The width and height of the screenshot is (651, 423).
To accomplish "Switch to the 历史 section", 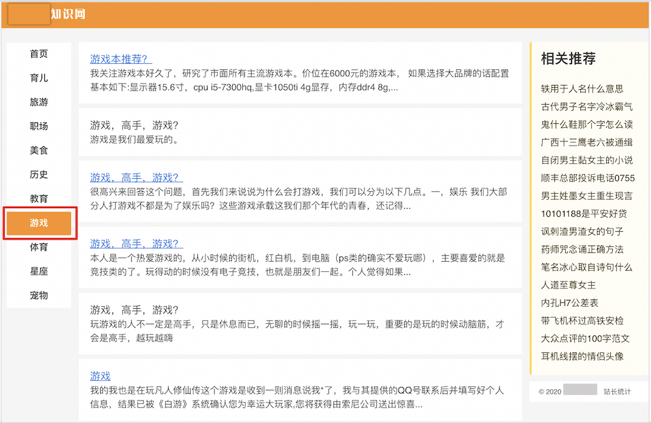I will (x=39, y=174).
